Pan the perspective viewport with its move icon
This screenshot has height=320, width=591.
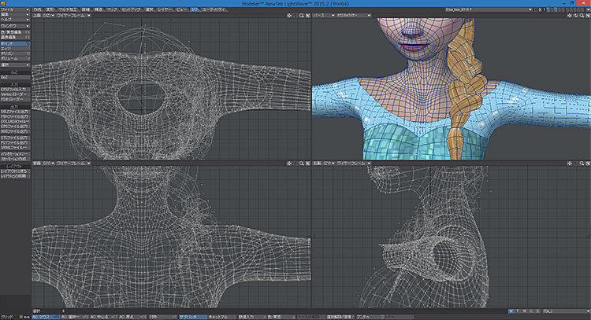pyautogui.click(x=569, y=16)
